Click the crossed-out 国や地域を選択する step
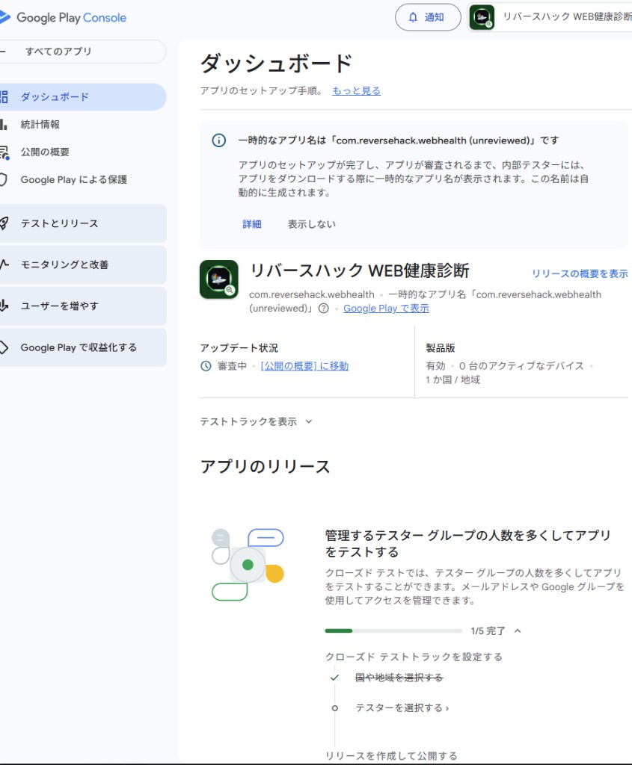Screen dimensions: 632x765 click(399, 678)
